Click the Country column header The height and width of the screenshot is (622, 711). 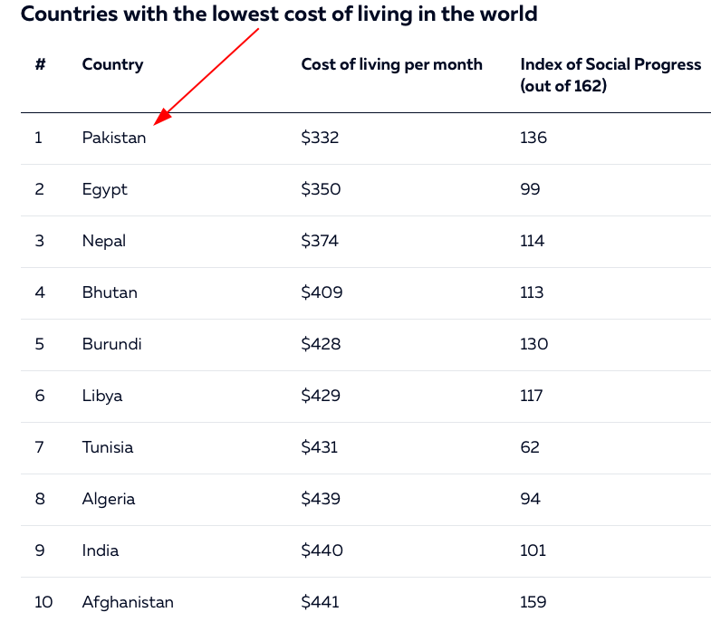pyautogui.click(x=112, y=64)
